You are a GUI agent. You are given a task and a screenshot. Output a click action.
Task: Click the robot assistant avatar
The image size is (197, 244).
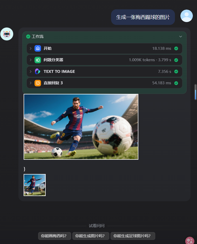click(x=7, y=34)
